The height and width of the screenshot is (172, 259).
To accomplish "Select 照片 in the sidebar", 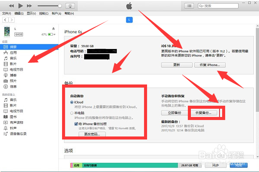I will (13, 81).
